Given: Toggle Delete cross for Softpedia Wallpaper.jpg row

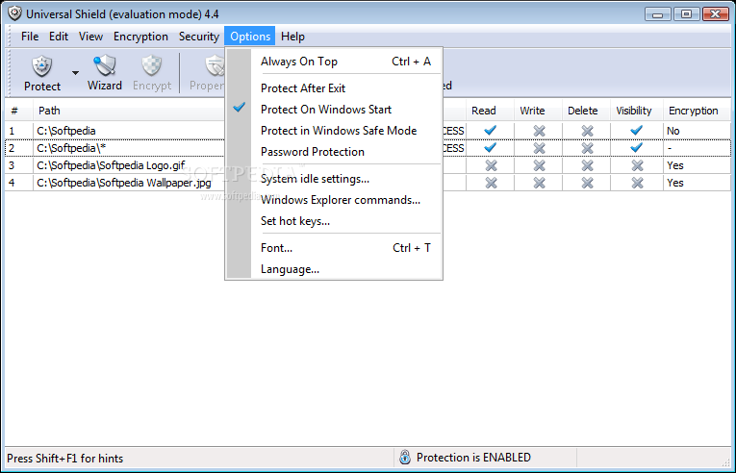Looking at the screenshot, I should 587,183.
